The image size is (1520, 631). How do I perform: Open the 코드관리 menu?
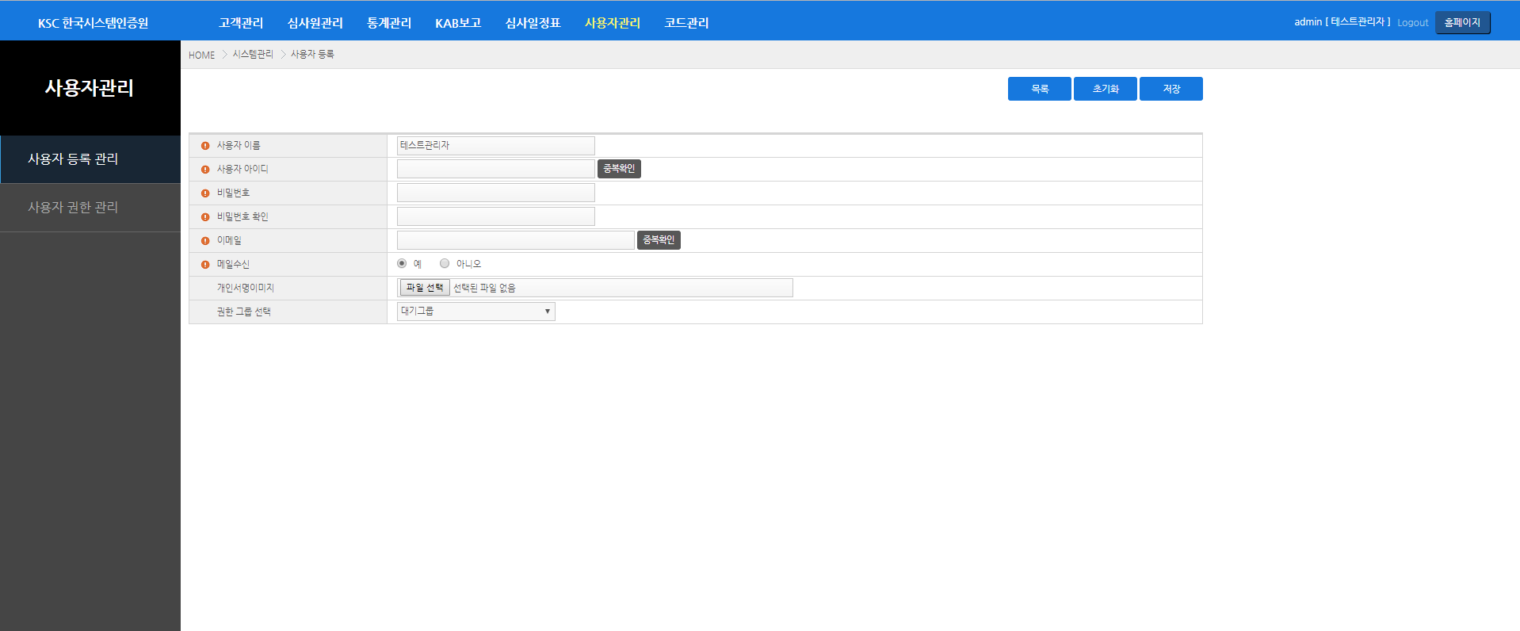pyautogui.click(x=686, y=23)
